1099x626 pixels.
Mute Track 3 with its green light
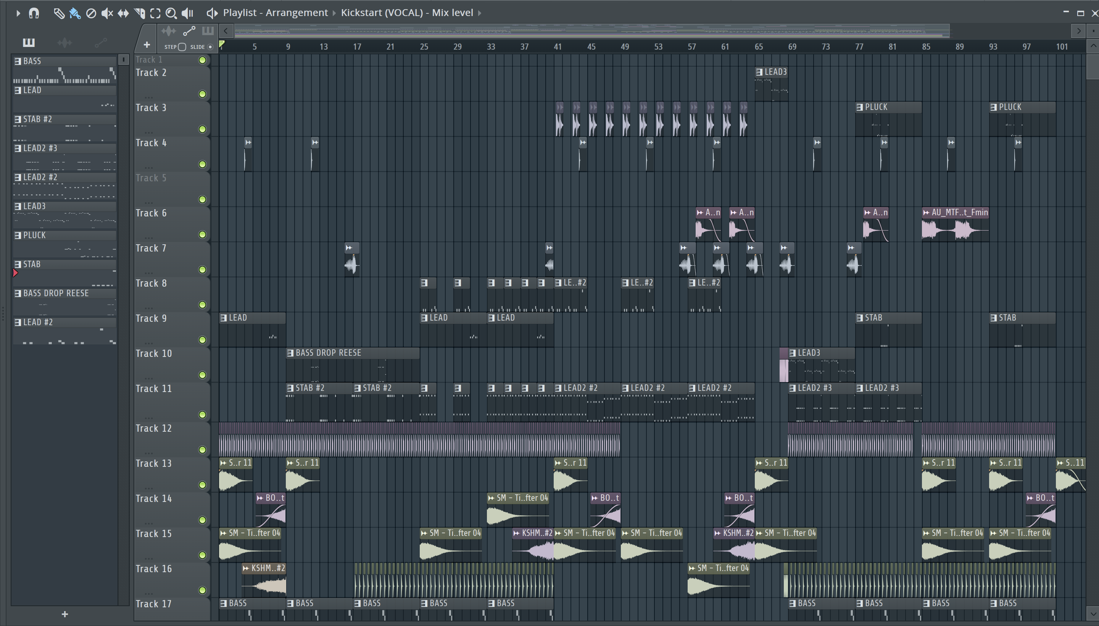202,129
